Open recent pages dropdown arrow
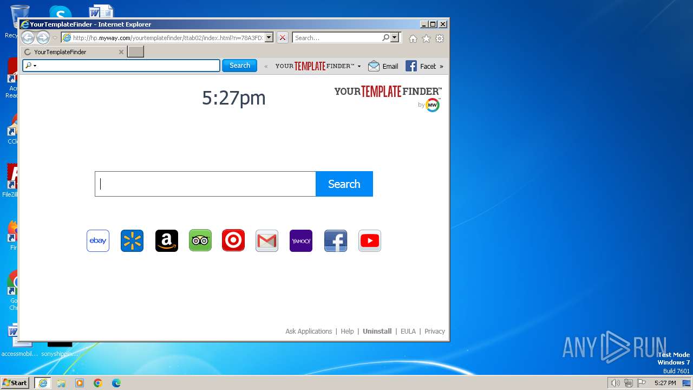Image resolution: width=693 pixels, height=390 pixels. click(55, 38)
